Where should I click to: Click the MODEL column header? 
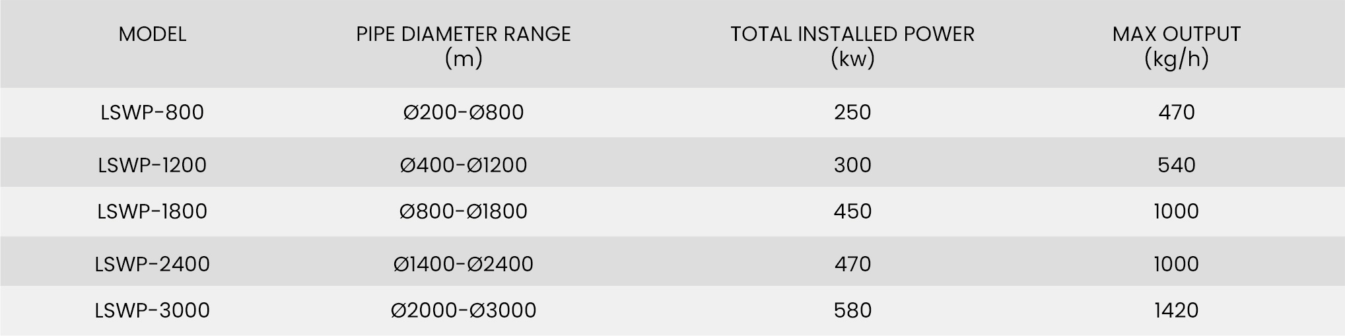(x=153, y=34)
